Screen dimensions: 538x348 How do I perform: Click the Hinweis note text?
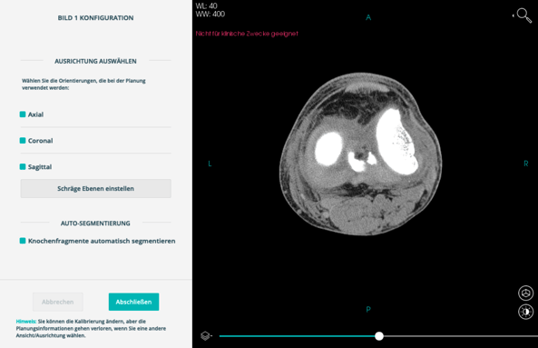tap(91, 328)
